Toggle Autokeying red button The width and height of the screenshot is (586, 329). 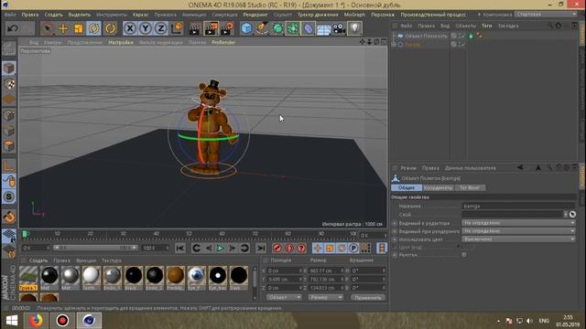(x=289, y=248)
